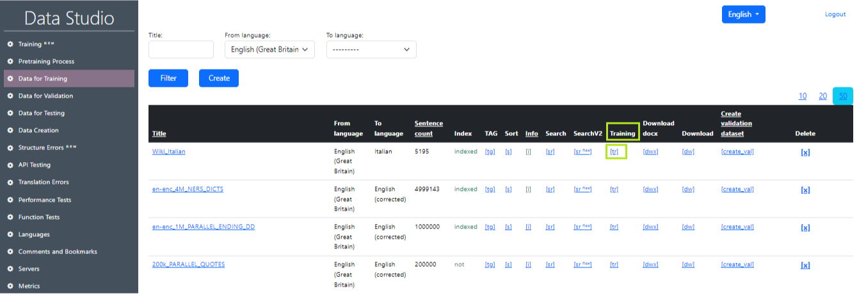Click sentence count 4999143 cell
Screen dimensions: 866x307
point(427,189)
